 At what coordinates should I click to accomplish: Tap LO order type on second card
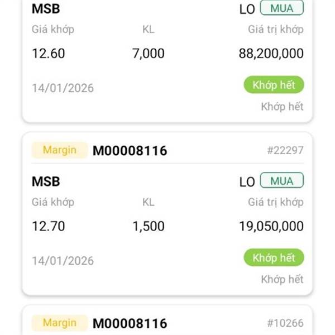tap(247, 182)
